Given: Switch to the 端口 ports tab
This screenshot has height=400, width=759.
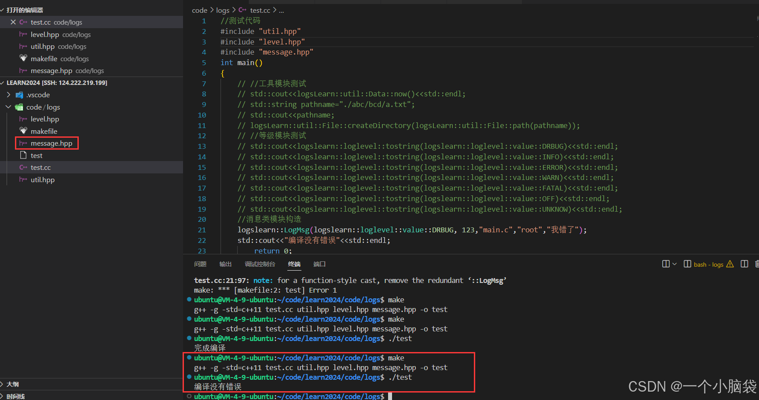Looking at the screenshot, I should coord(319,264).
